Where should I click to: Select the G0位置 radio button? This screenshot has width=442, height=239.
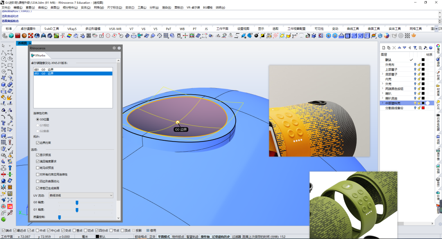38,119
